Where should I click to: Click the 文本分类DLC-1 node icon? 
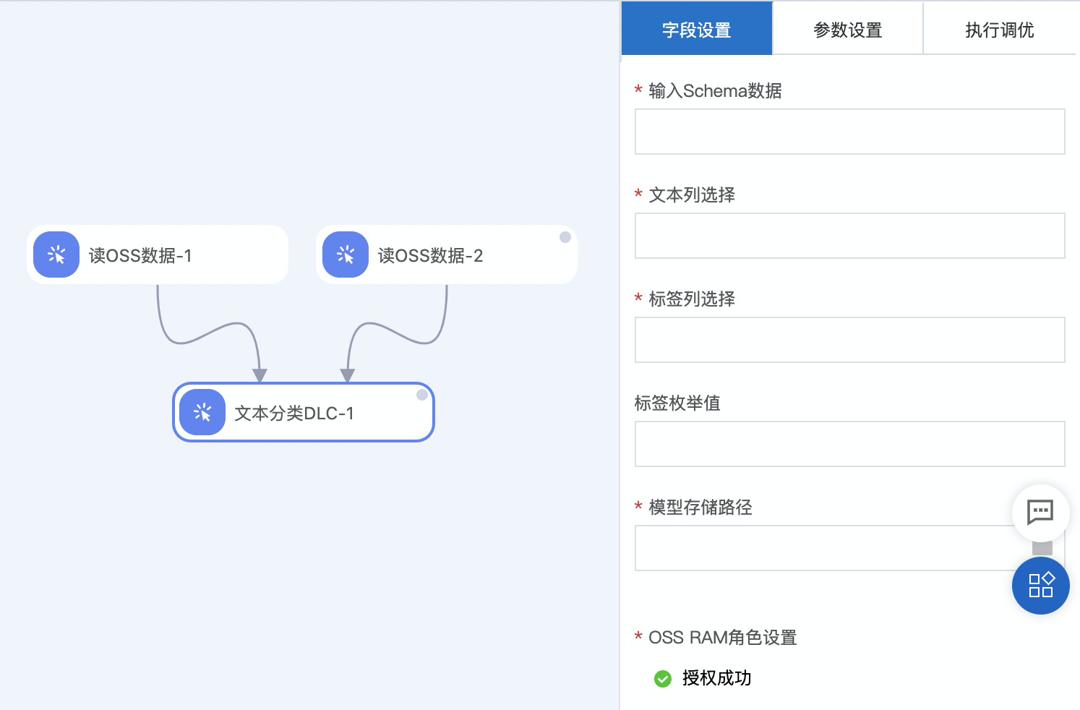coord(202,412)
